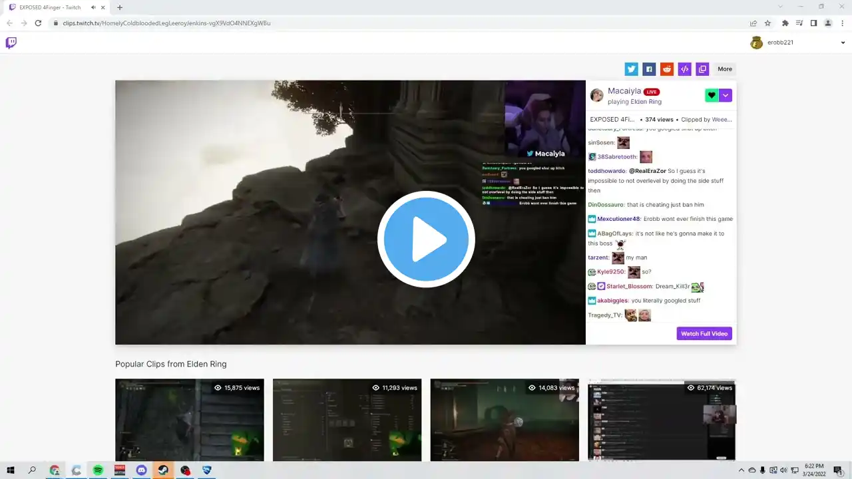Open Spotify from the taskbar
Screen dimensions: 852x479
98,470
